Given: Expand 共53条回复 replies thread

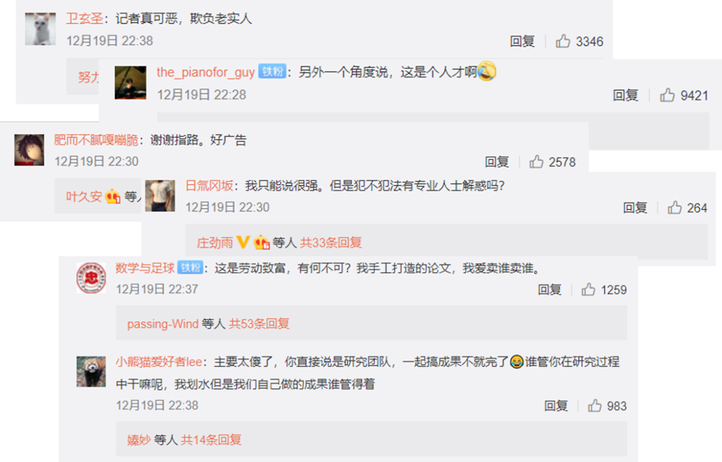Looking at the screenshot, I should point(259,323).
